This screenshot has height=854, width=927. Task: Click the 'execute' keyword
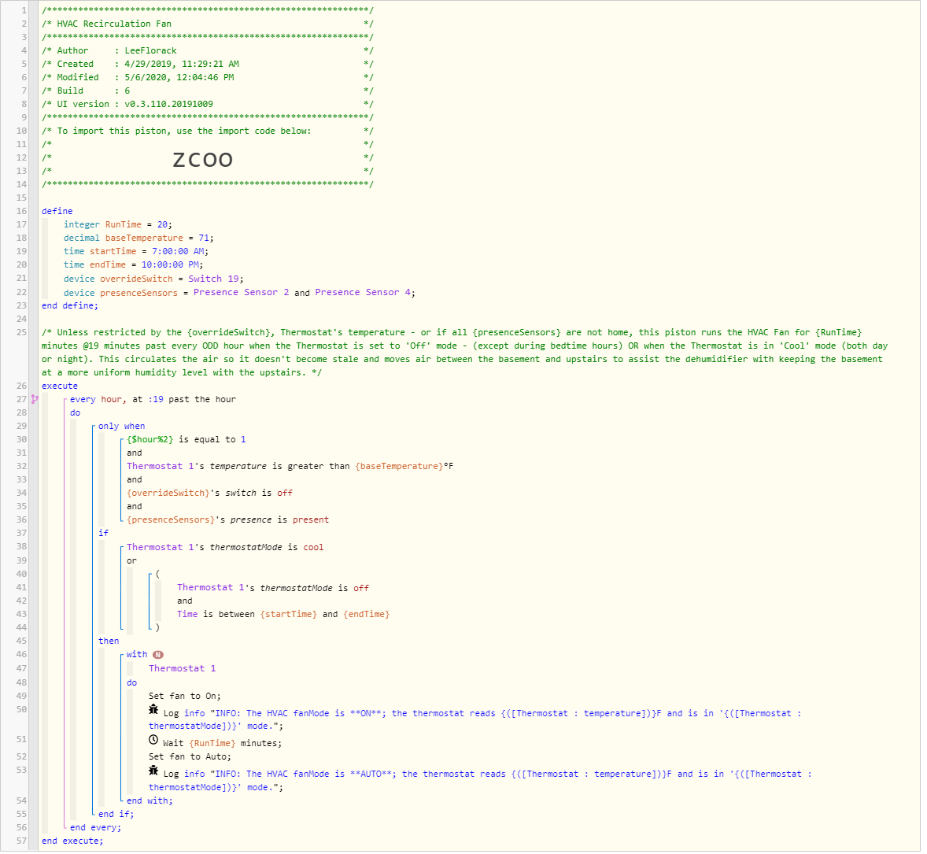pyautogui.click(x=60, y=386)
